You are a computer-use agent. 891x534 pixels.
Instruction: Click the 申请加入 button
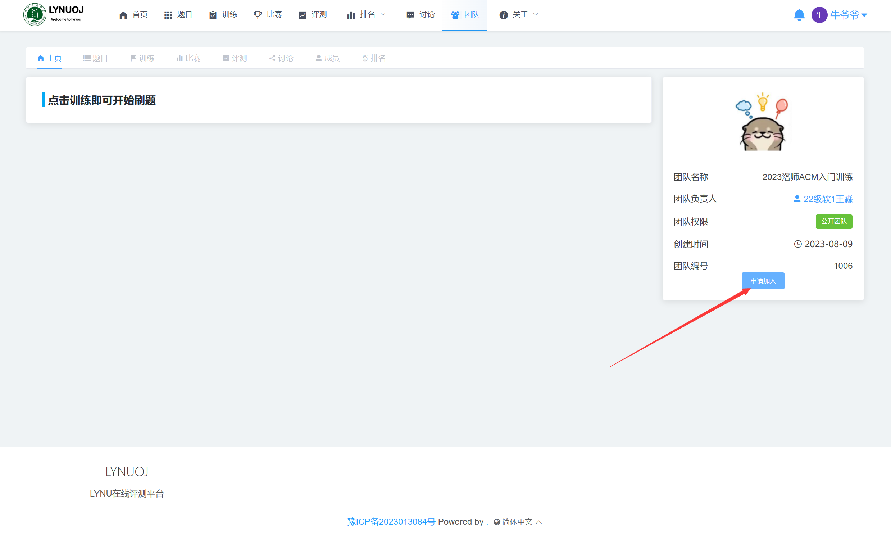[x=763, y=281]
